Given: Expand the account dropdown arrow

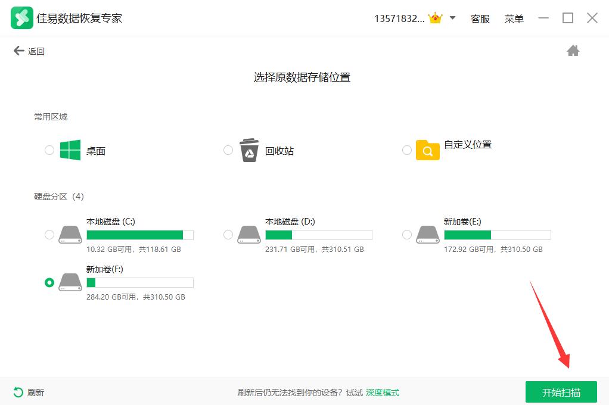Looking at the screenshot, I should [x=452, y=18].
